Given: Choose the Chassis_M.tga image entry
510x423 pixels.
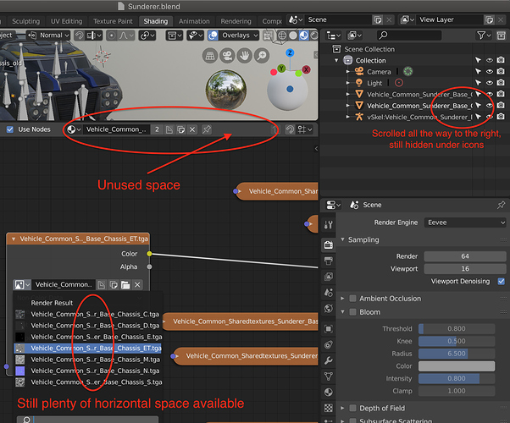Looking at the screenshot, I should [x=88, y=360].
